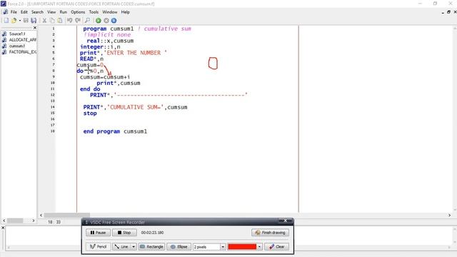This screenshot has height=257, width=457.
Task: Click the Finish drawing button
Action: 270,233
